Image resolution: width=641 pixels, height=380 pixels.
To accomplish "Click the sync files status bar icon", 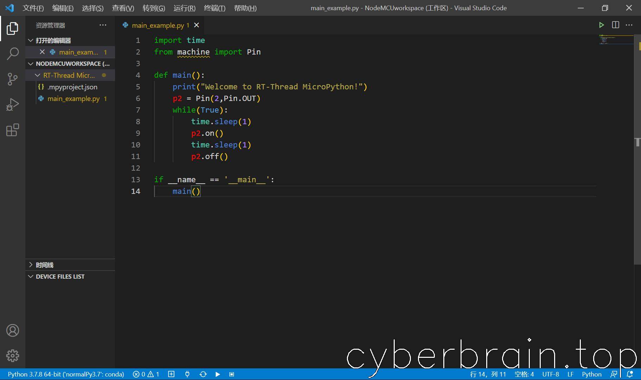I will 203,374.
